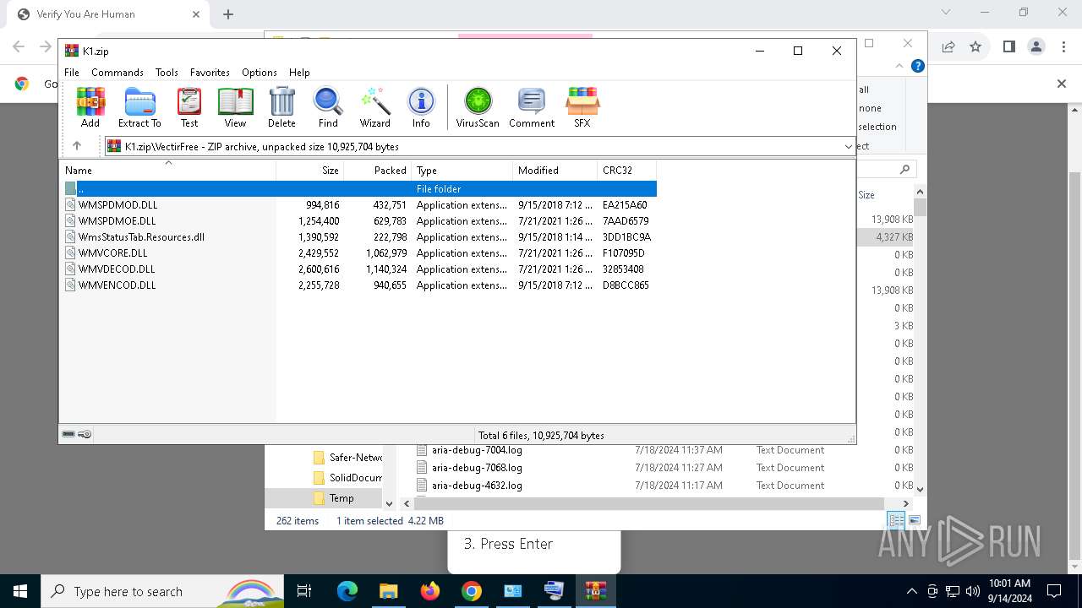Viewport: 1082px width, 608px height.
Task: Click the taskbar search box
Action: coord(163,591)
